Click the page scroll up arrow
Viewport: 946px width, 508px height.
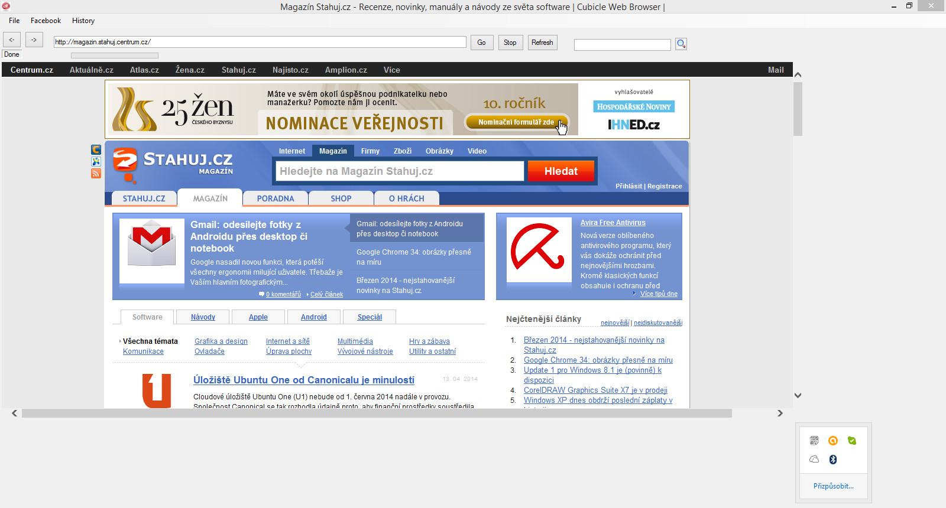click(798, 75)
